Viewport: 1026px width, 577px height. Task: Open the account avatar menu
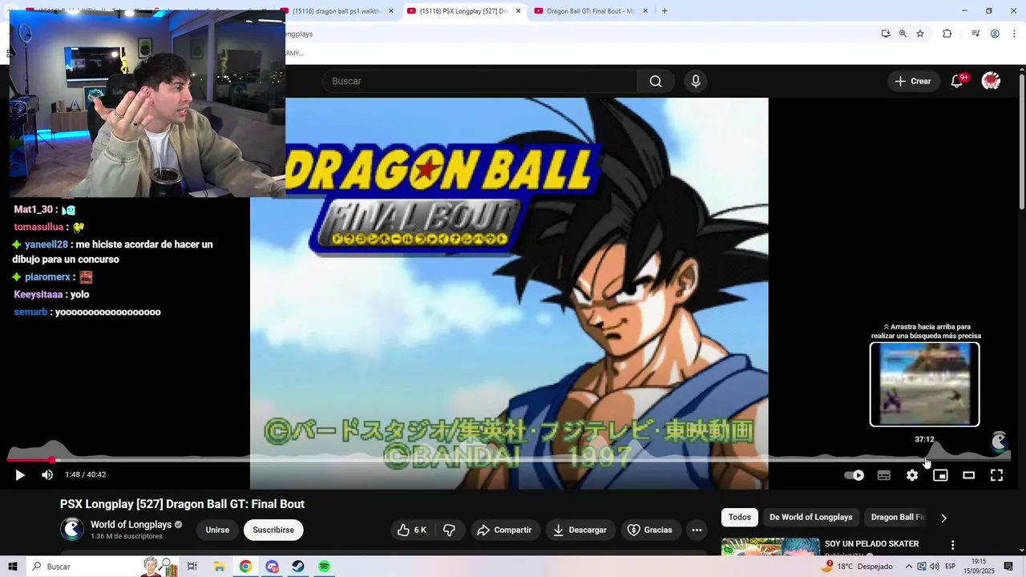coord(991,81)
